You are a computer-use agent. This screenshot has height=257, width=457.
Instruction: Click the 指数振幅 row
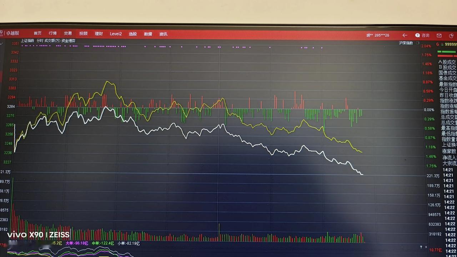tap(449, 112)
